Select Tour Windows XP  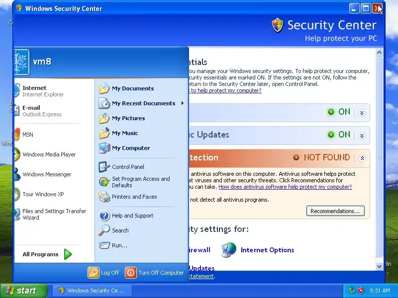point(54,194)
